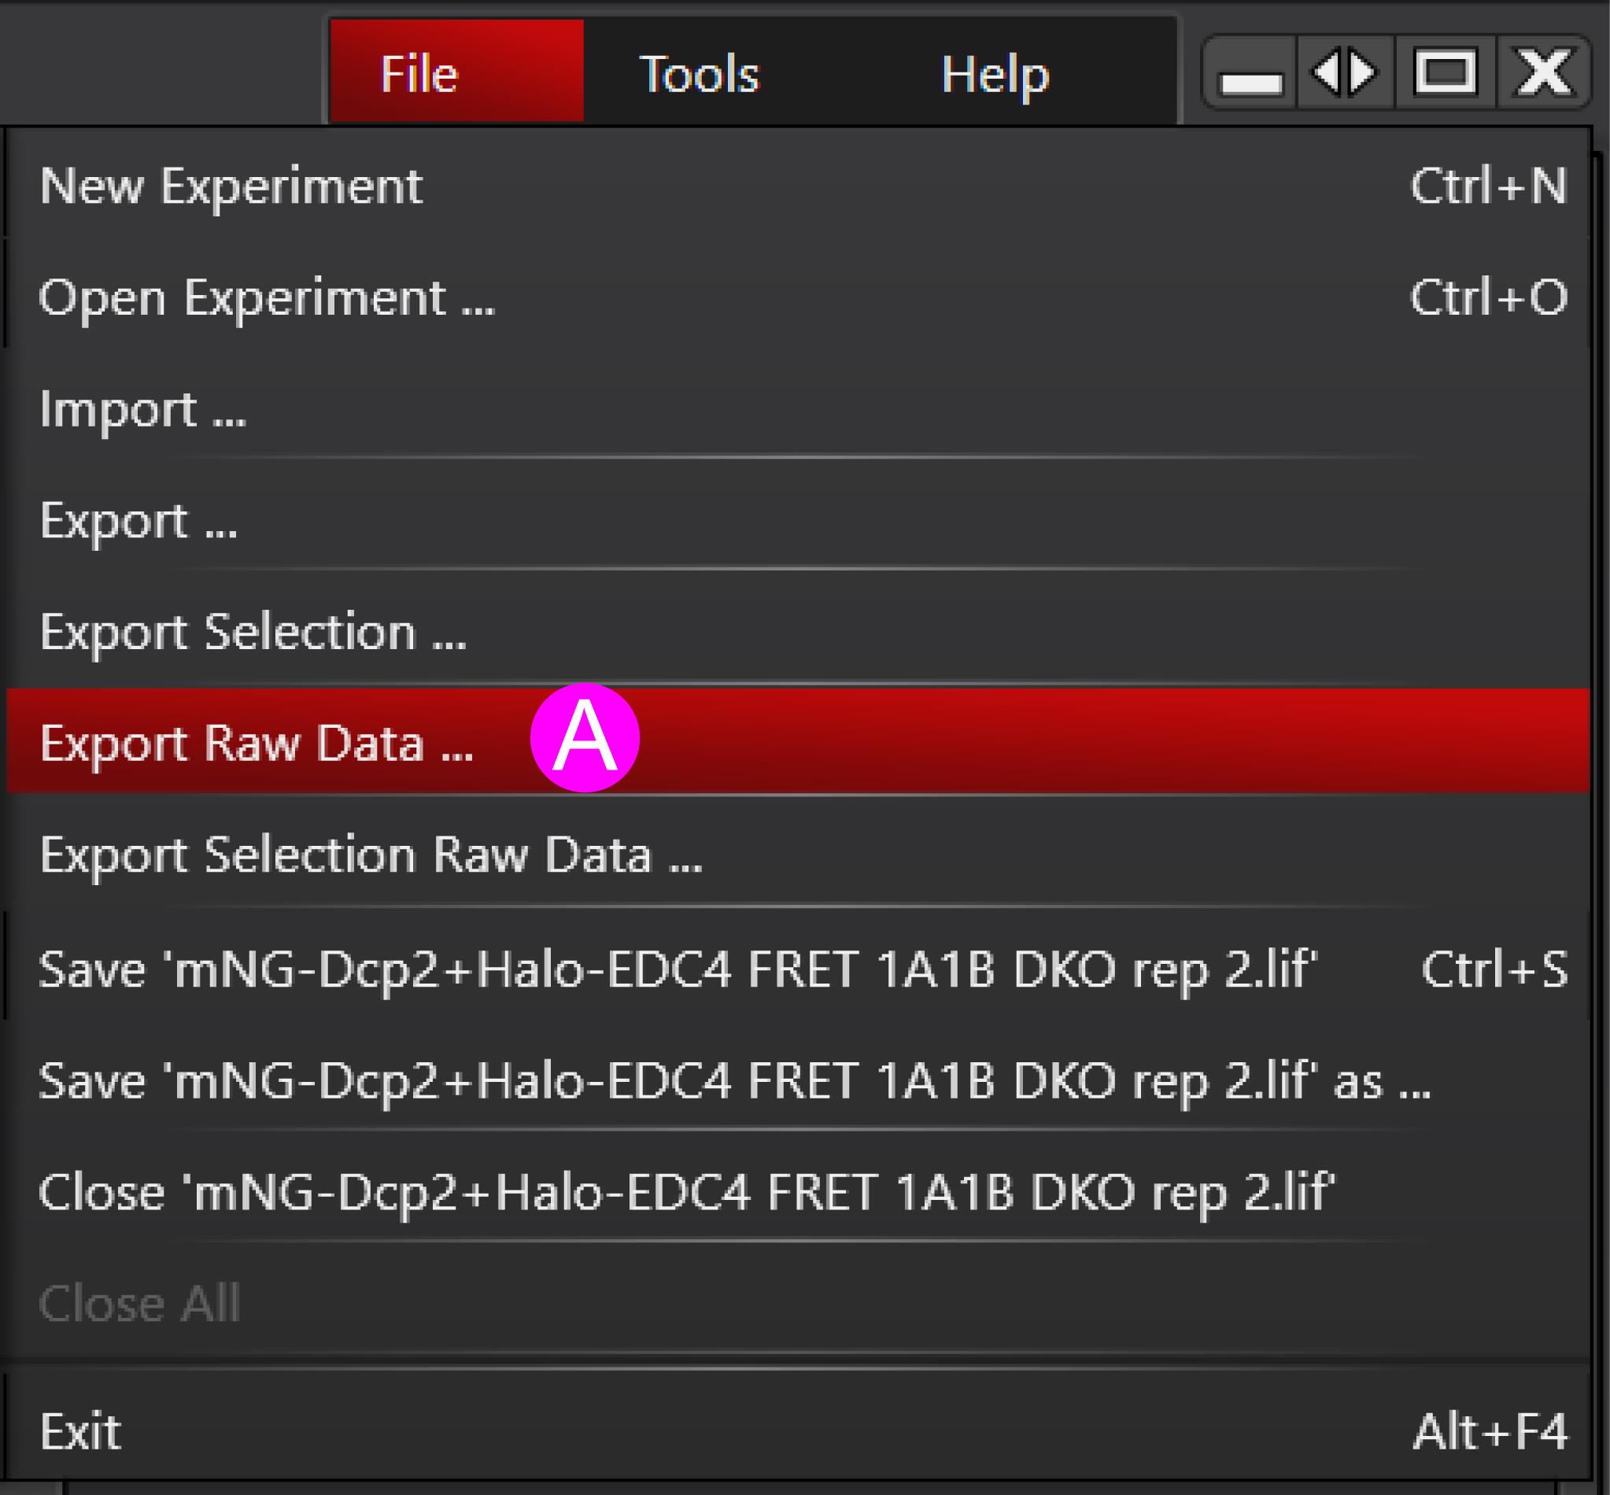This screenshot has height=1495, width=1610.
Task: Open the Tools menu
Action: point(700,73)
